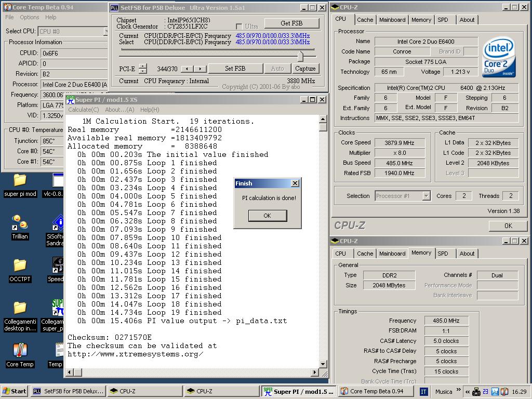This screenshot has height=399, width=532.
Task: Expand the Musica toolbar chevron
Action: (459, 390)
